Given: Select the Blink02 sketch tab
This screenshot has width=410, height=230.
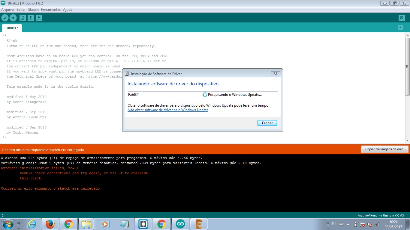Looking at the screenshot, I should coord(12,28).
